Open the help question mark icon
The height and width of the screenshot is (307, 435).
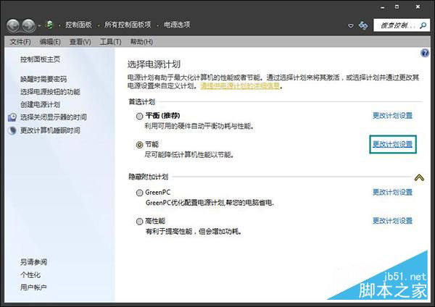coord(425,53)
